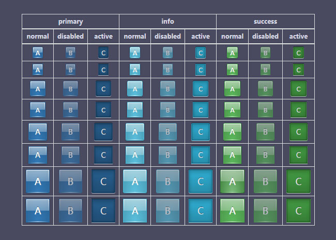Click the smallest primary active C button in the top row
Viewport: 336px width, 240px height.
103,53
